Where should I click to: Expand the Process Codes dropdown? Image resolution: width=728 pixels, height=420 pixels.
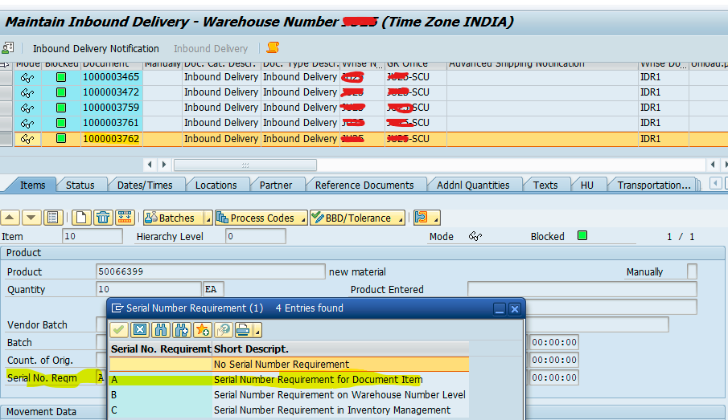pyautogui.click(x=303, y=218)
